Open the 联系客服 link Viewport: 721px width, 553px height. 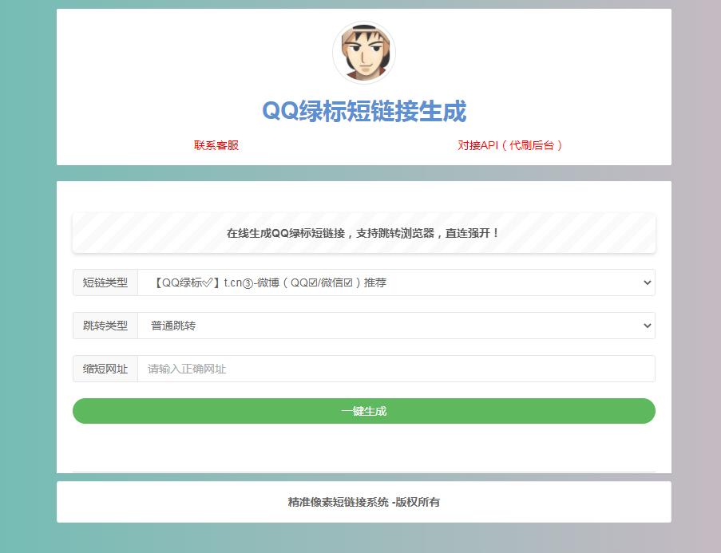(x=215, y=145)
